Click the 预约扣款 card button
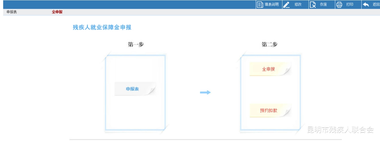Image resolution: width=380 pixels, height=141 pixels. point(270,110)
